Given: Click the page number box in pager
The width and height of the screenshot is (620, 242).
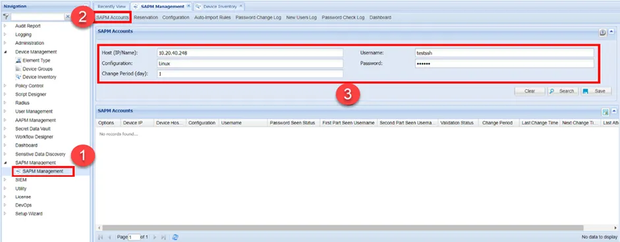Looking at the screenshot, I should pyautogui.click(x=134, y=237).
